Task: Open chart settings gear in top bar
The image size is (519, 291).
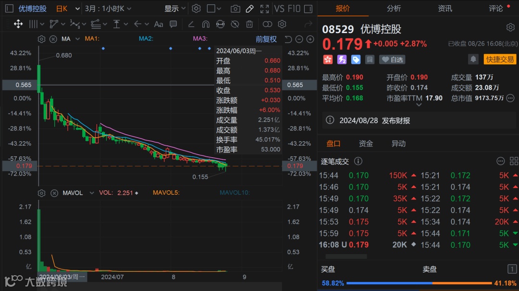Action: coord(196,9)
